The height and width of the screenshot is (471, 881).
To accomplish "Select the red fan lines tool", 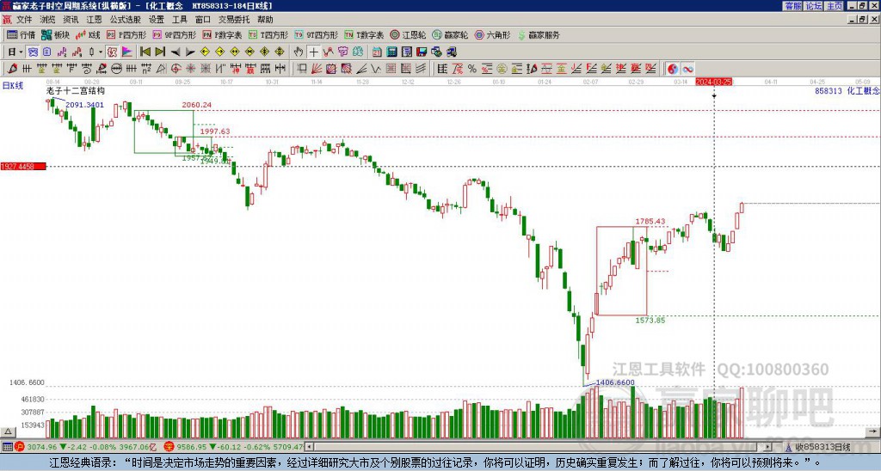I will click(317, 69).
